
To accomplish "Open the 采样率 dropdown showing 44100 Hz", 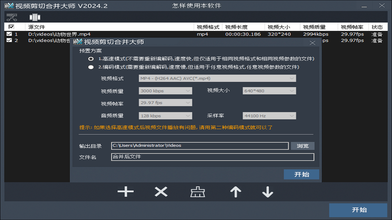I will click(269, 116).
